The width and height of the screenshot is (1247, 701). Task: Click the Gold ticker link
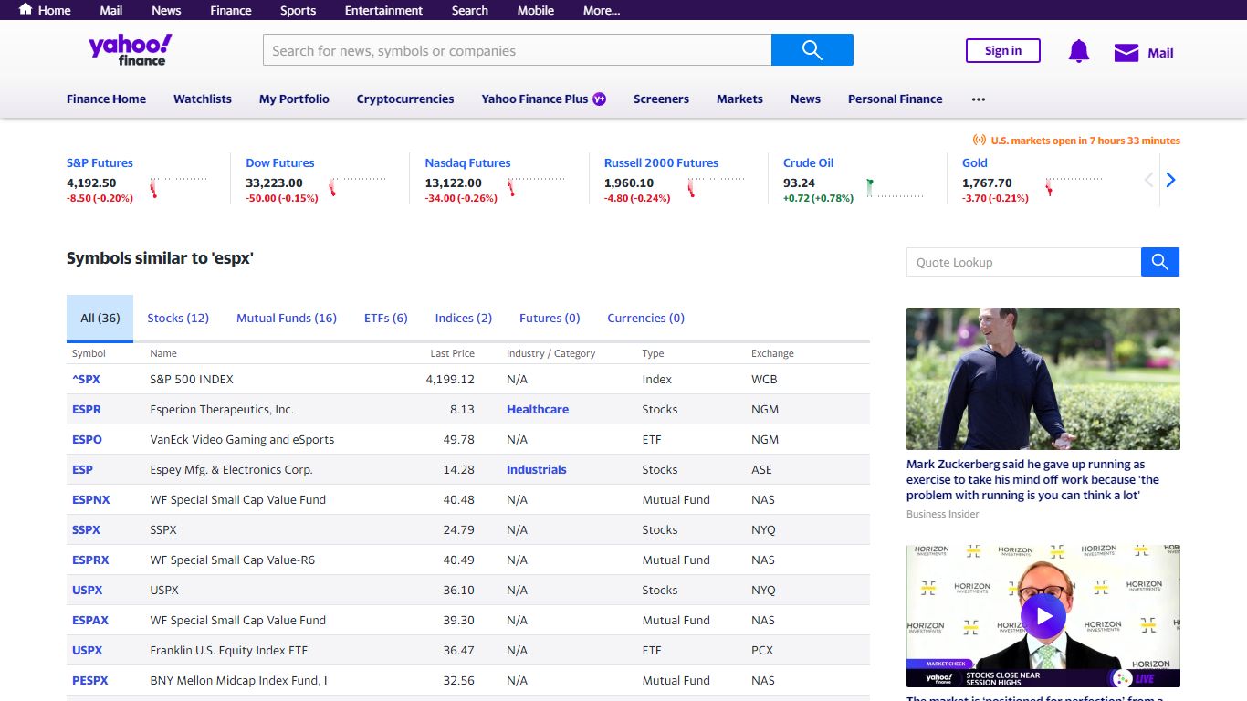click(975, 162)
